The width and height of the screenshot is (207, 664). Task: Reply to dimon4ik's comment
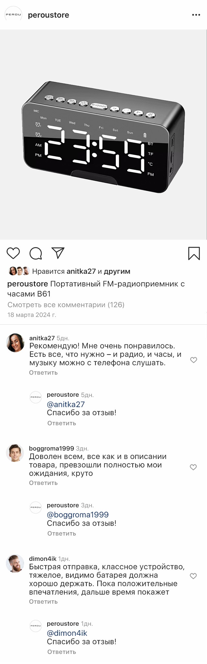click(43, 602)
